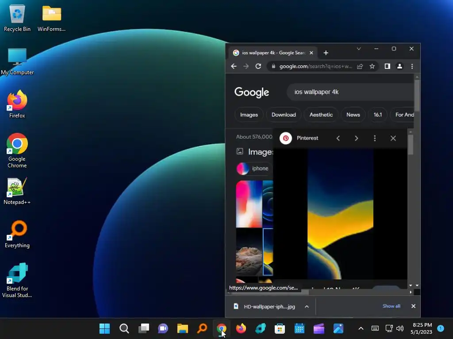Select the News filter chip

(353, 115)
